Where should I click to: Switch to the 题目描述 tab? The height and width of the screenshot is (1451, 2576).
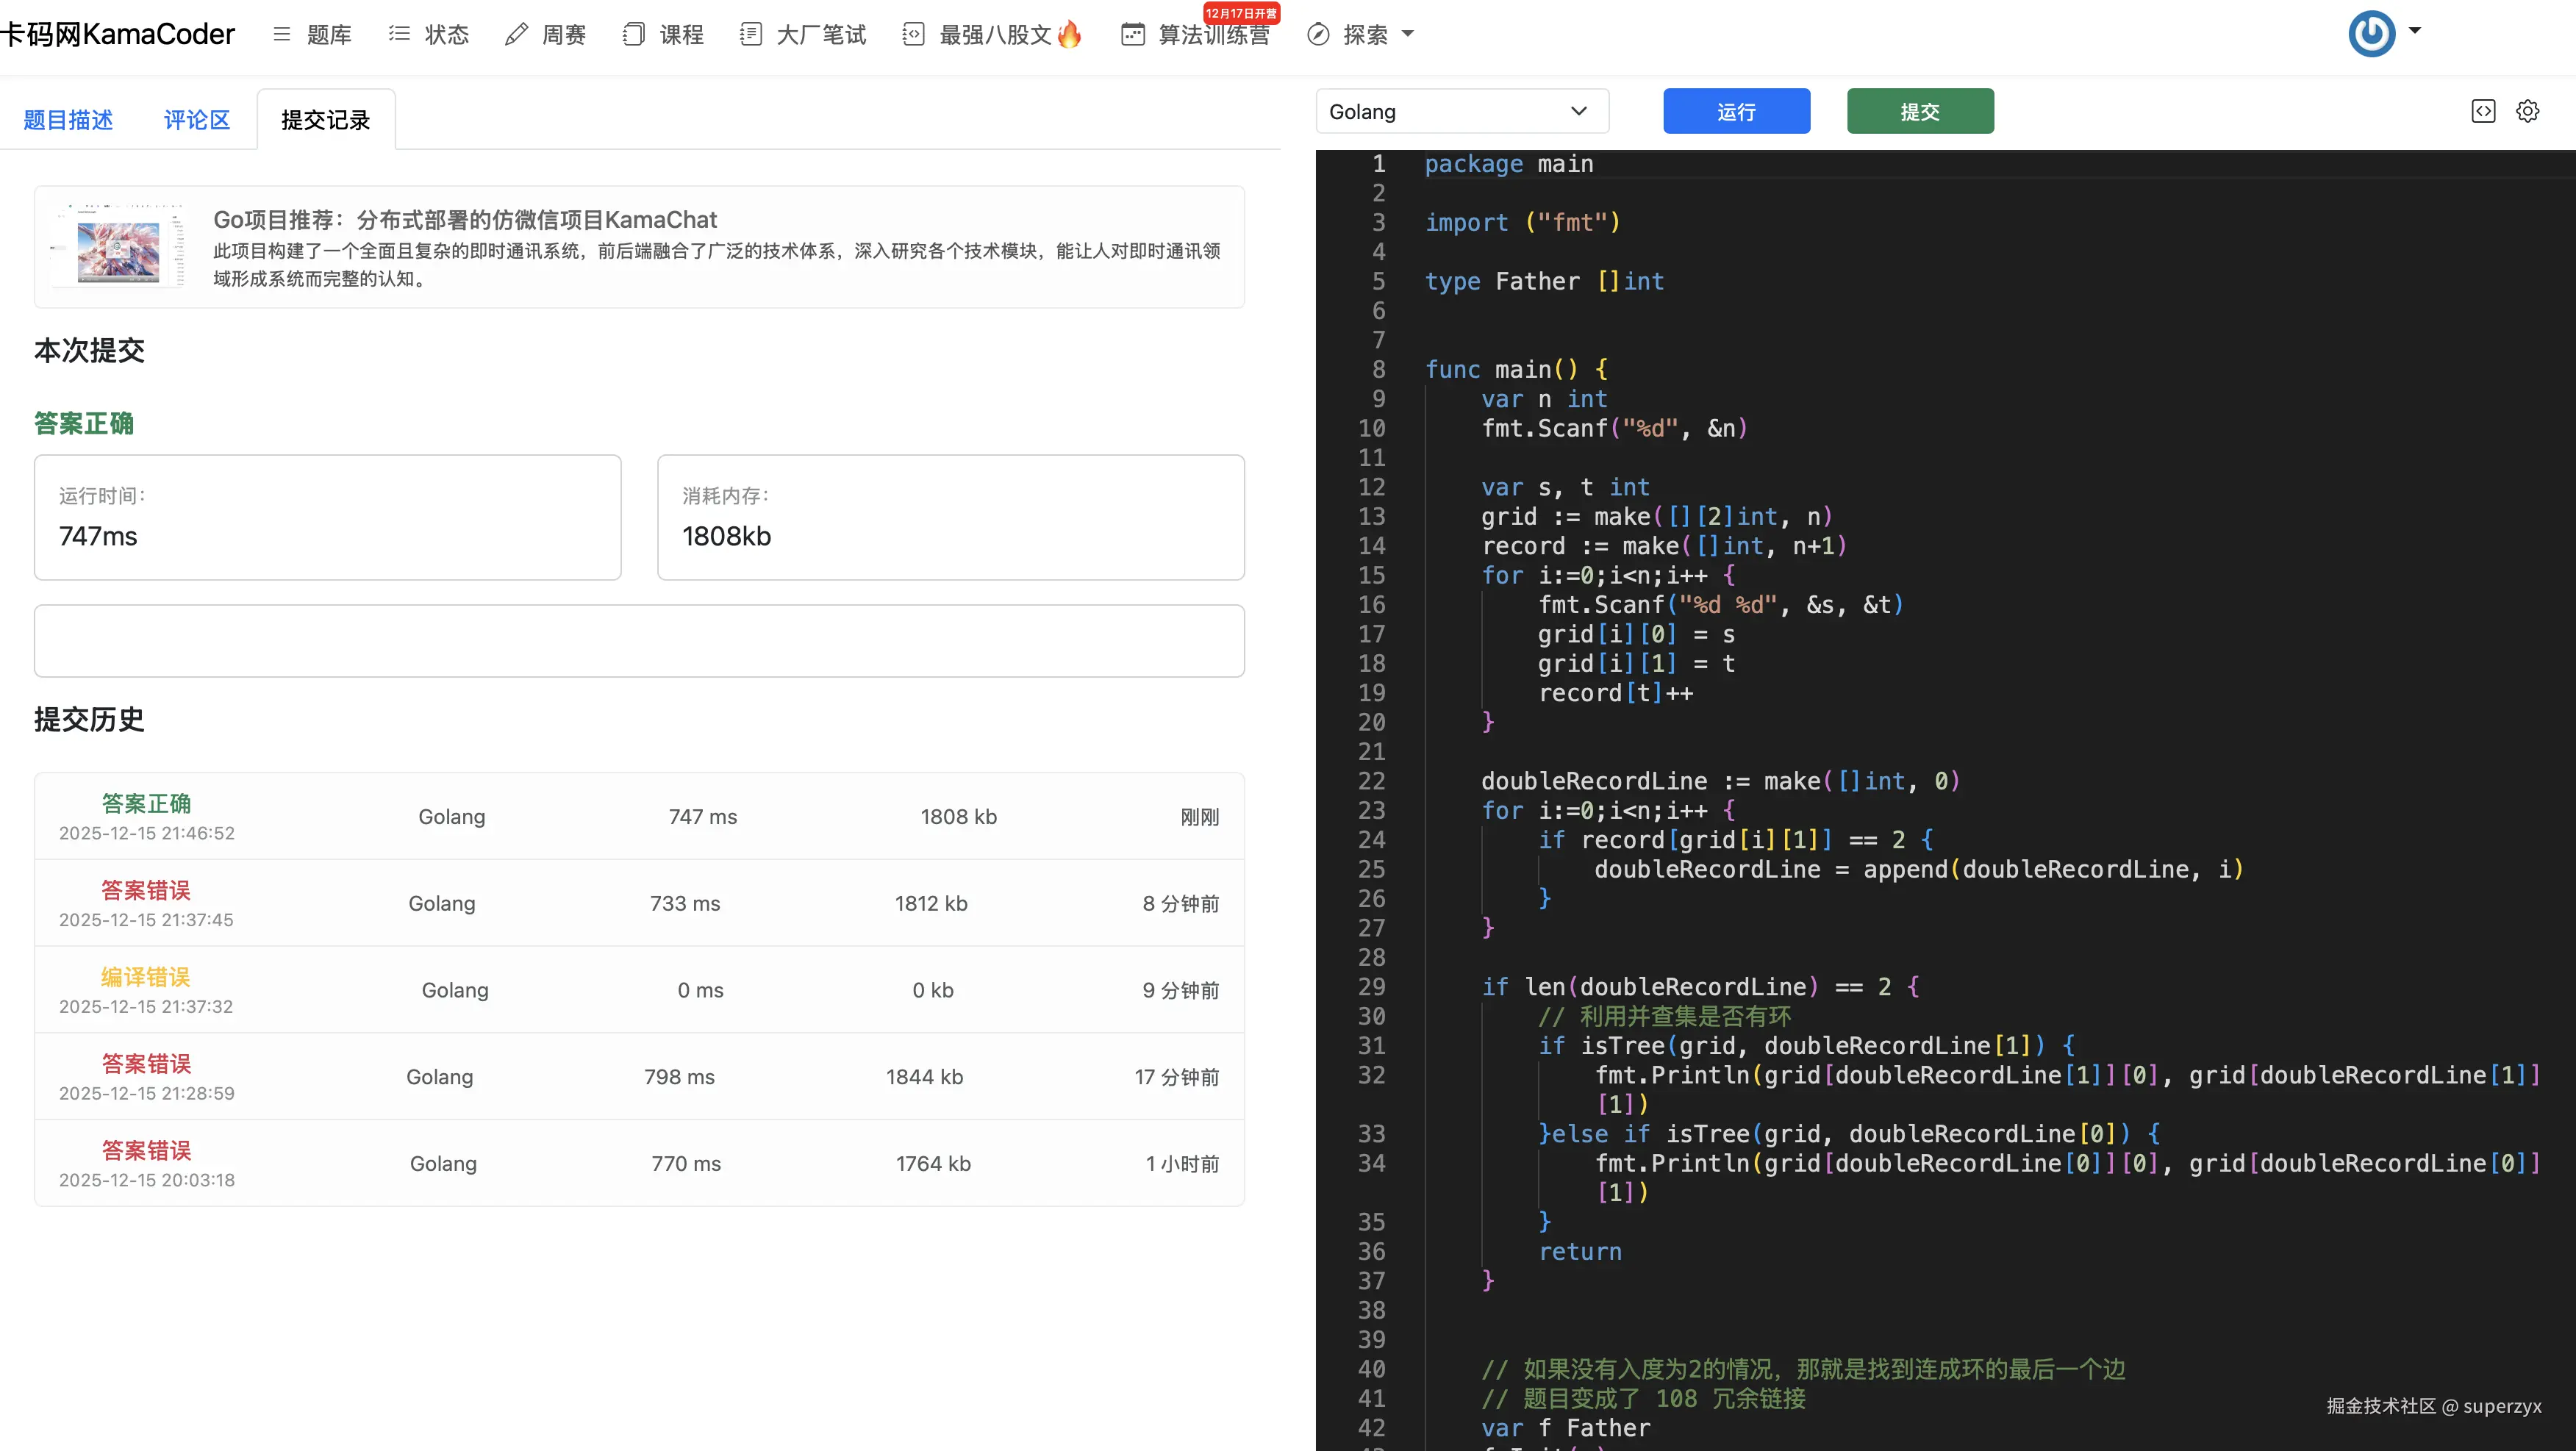68,120
